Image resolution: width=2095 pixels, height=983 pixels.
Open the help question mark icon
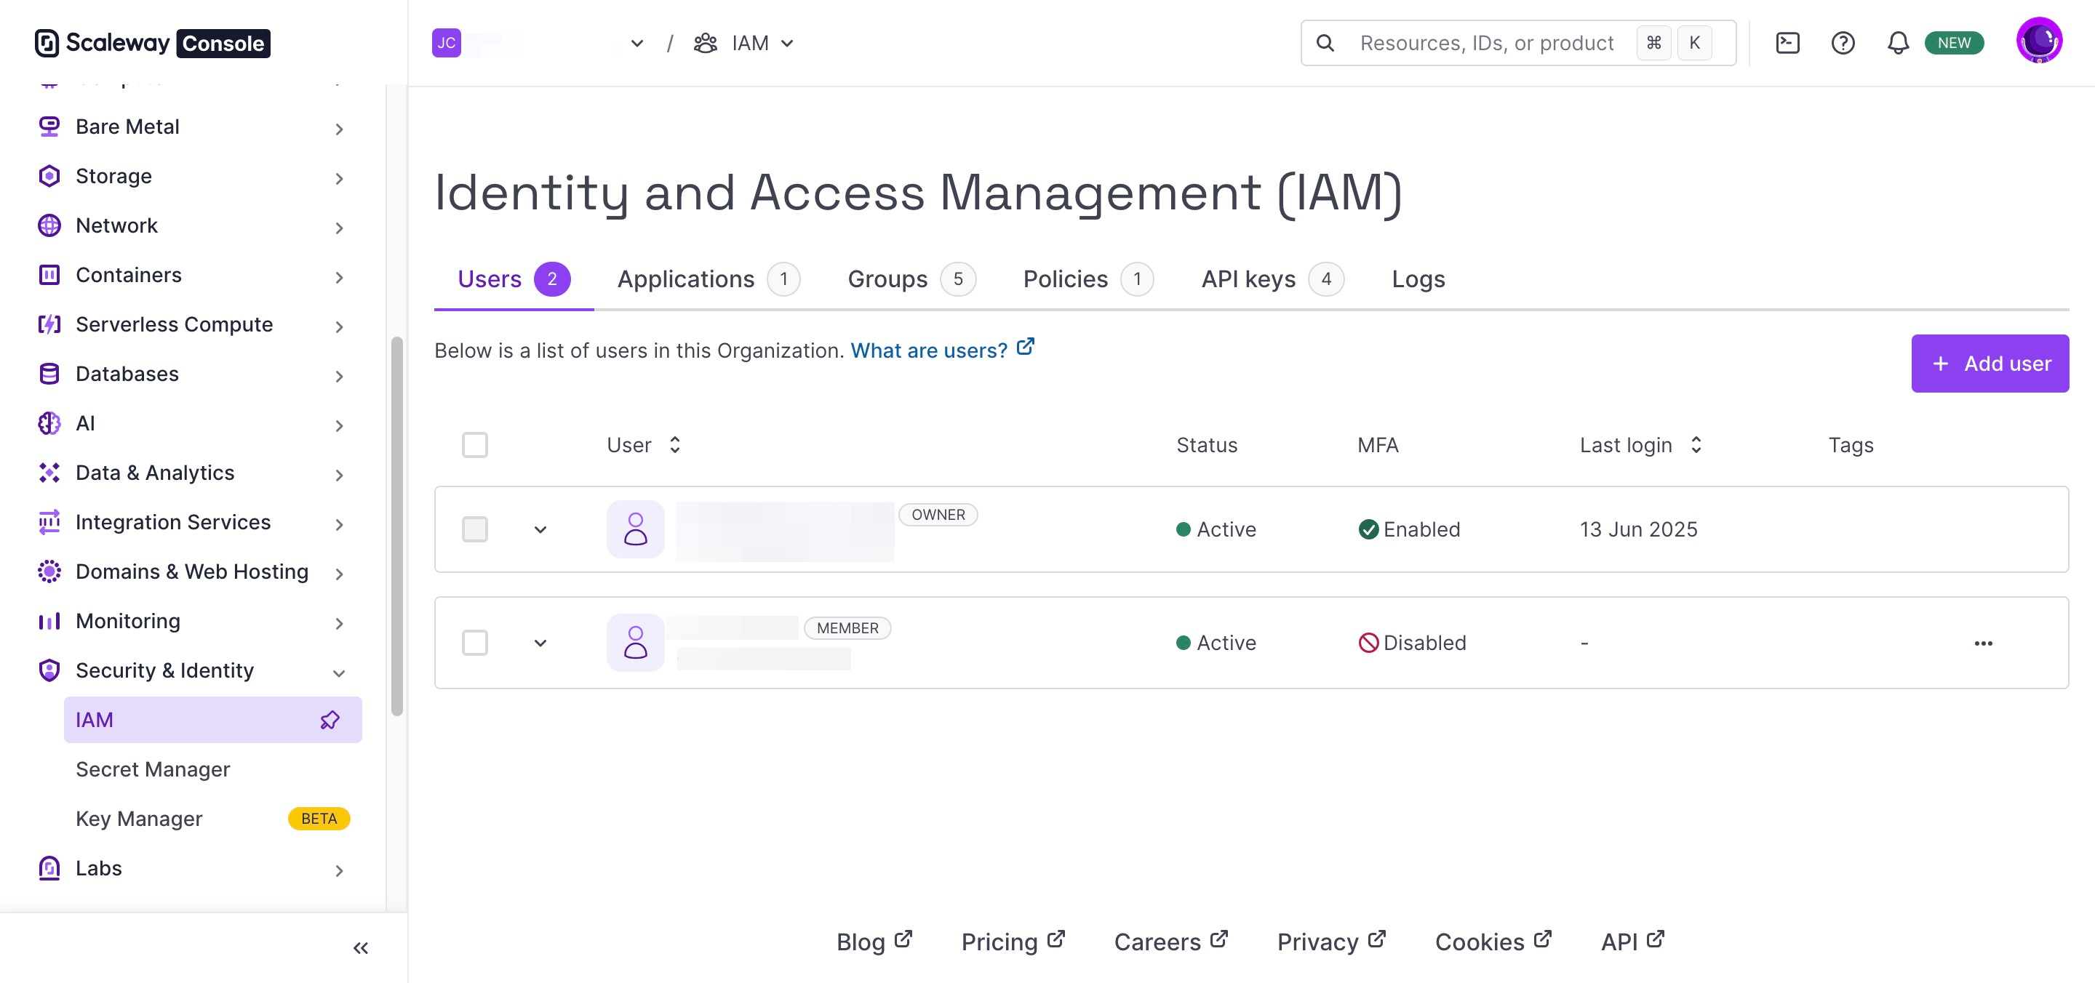pyautogui.click(x=1842, y=43)
